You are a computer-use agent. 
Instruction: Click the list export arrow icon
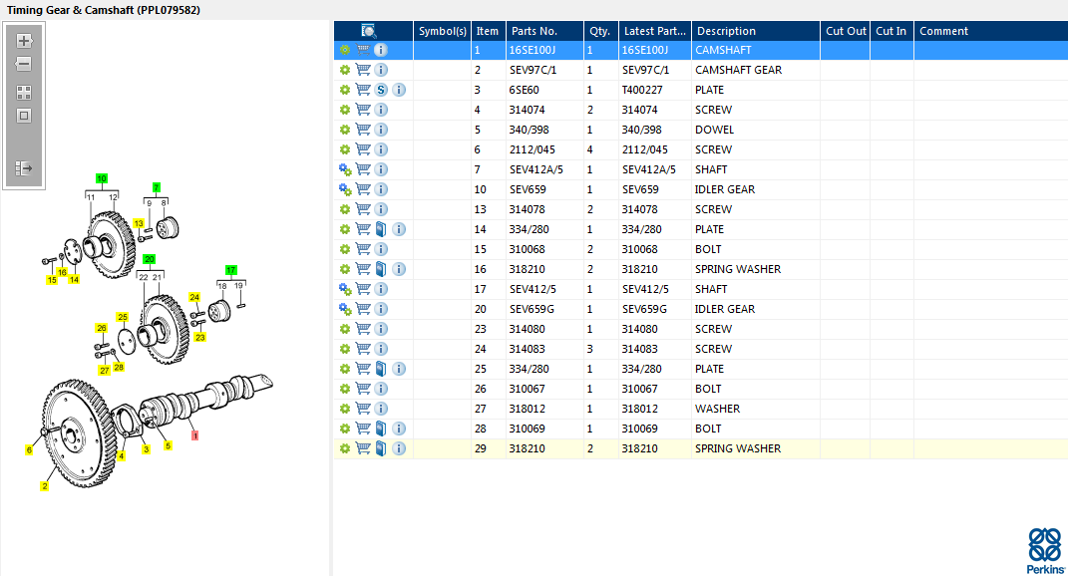[x=24, y=168]
